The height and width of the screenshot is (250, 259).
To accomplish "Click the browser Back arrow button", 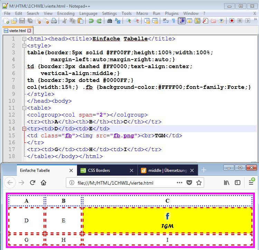I will tap(10, 183).
